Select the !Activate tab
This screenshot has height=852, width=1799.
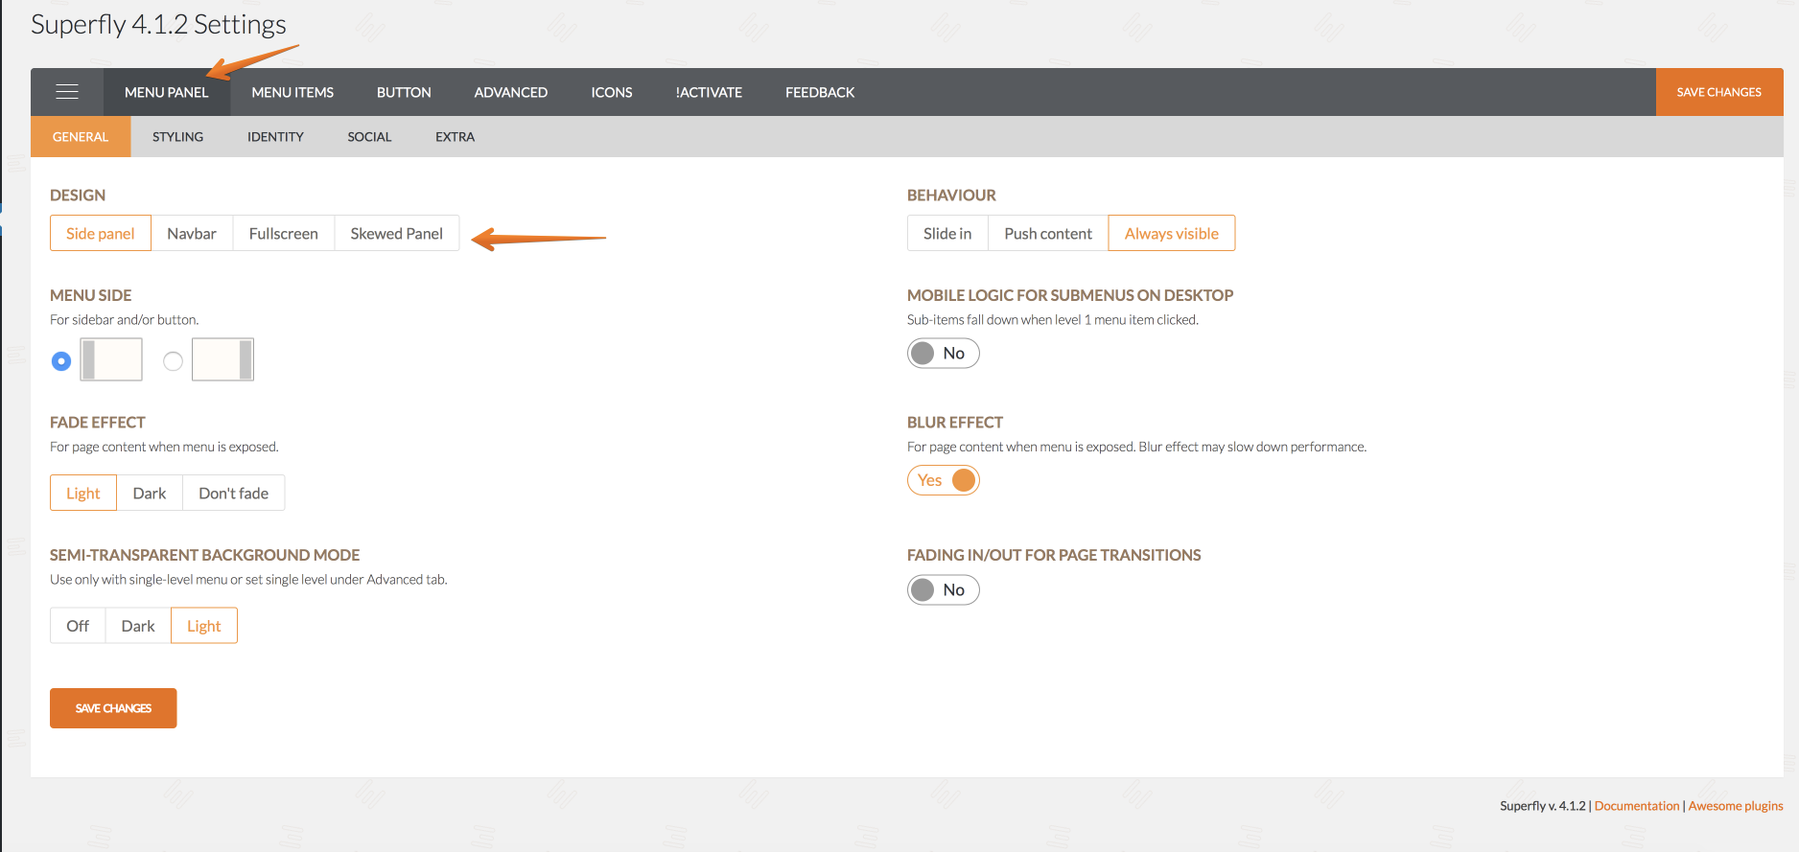click(x=709, y=92)
